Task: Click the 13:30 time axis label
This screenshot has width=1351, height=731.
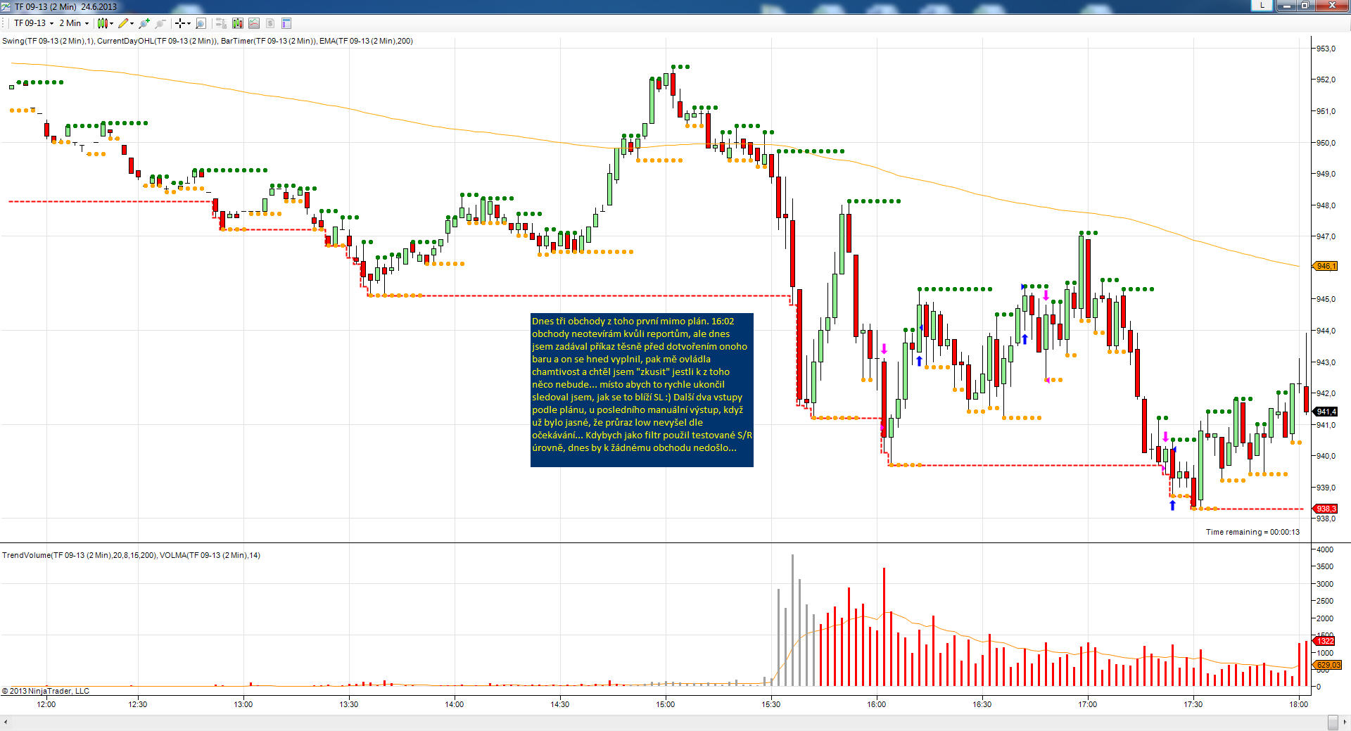Action: [x=349, y=704]
